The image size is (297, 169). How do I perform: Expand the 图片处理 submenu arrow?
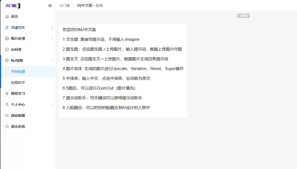(x=52, y=38)
